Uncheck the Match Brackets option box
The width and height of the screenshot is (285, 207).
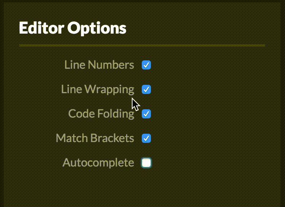[146, 138]
